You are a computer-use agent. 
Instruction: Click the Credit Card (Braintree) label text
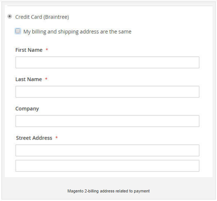click(42, 17)
